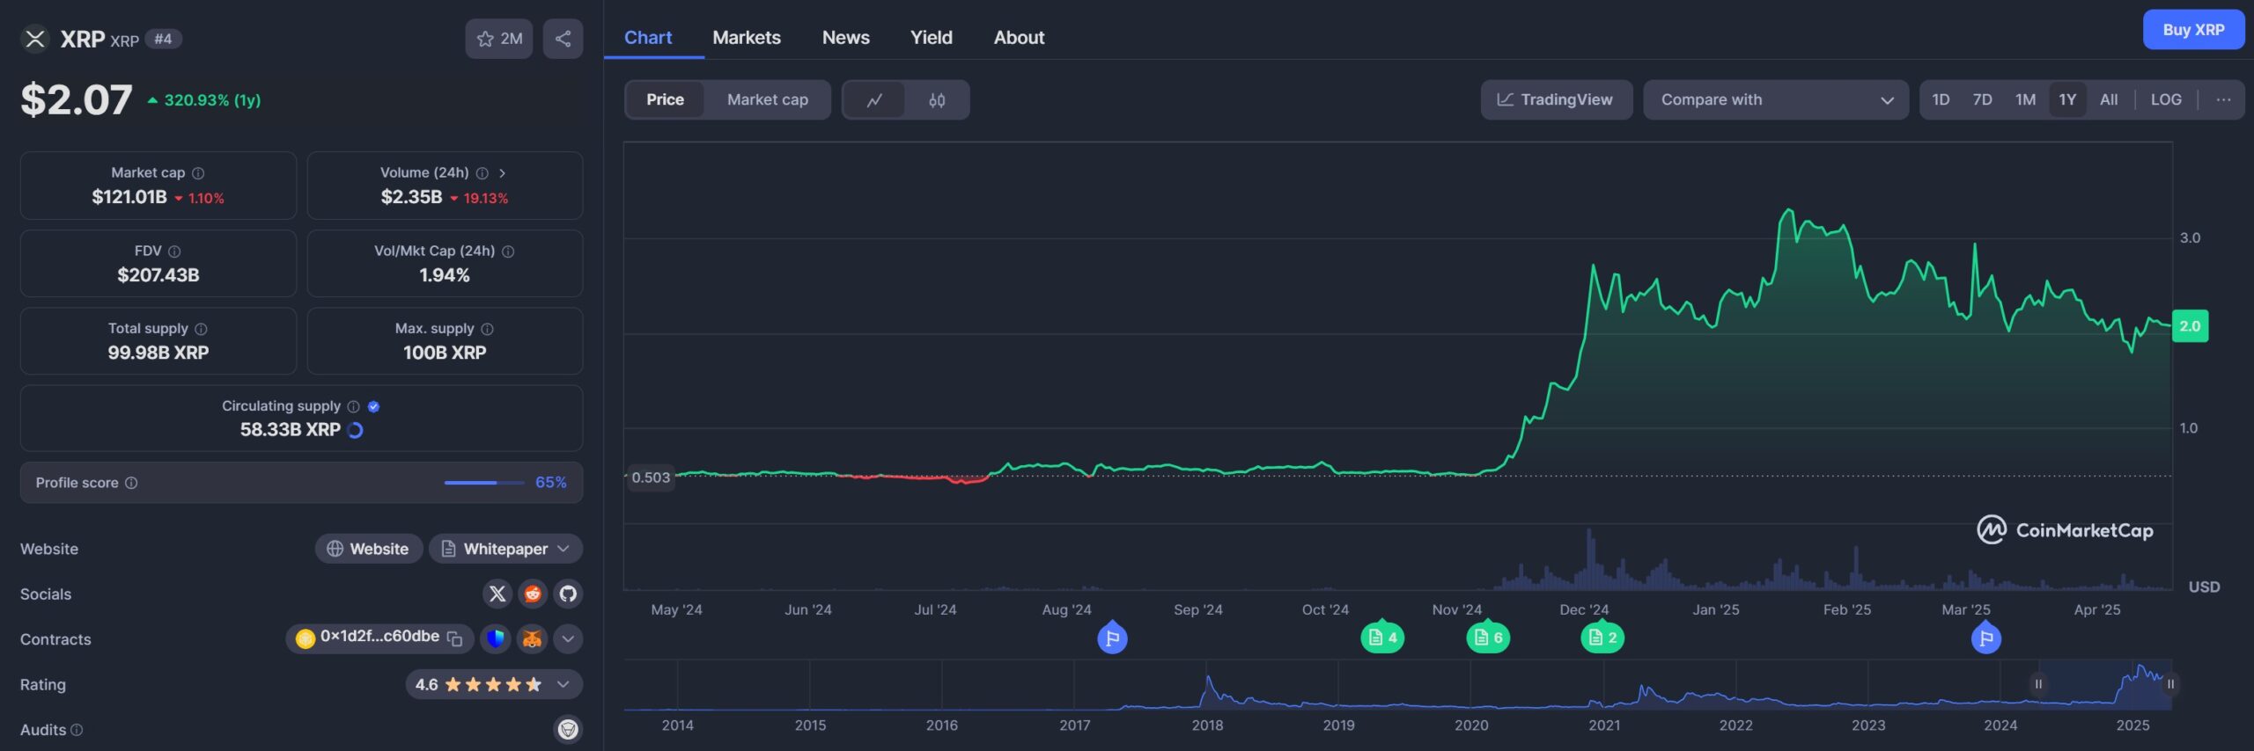Screen dimensions: 2254x751
Task: Click the XRP coin logo icon
Action: coord(35,39)
